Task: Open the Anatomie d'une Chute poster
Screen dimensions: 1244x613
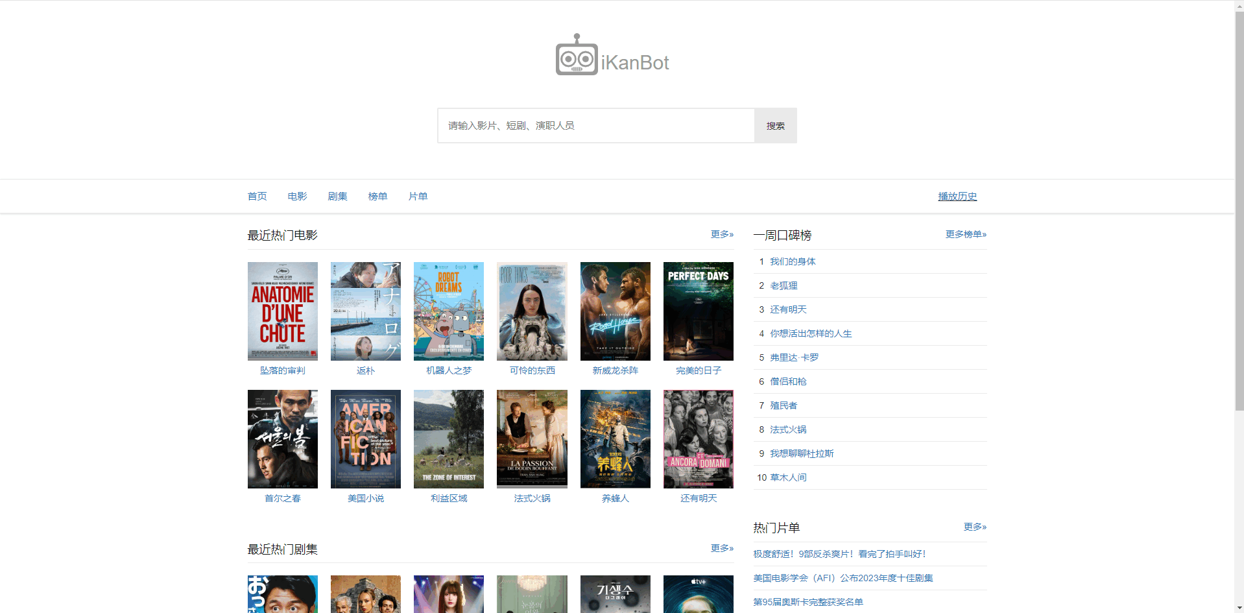Action: [x=283, y=311]
